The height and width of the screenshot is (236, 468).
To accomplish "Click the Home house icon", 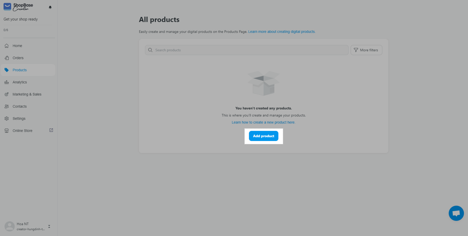I will [x=7, y=46].
